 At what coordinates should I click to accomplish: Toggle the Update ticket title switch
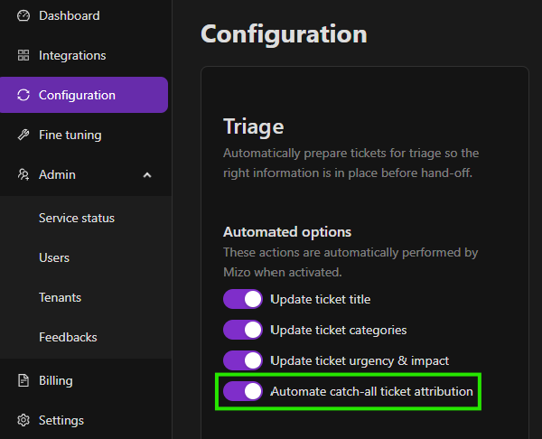(243, 299)
